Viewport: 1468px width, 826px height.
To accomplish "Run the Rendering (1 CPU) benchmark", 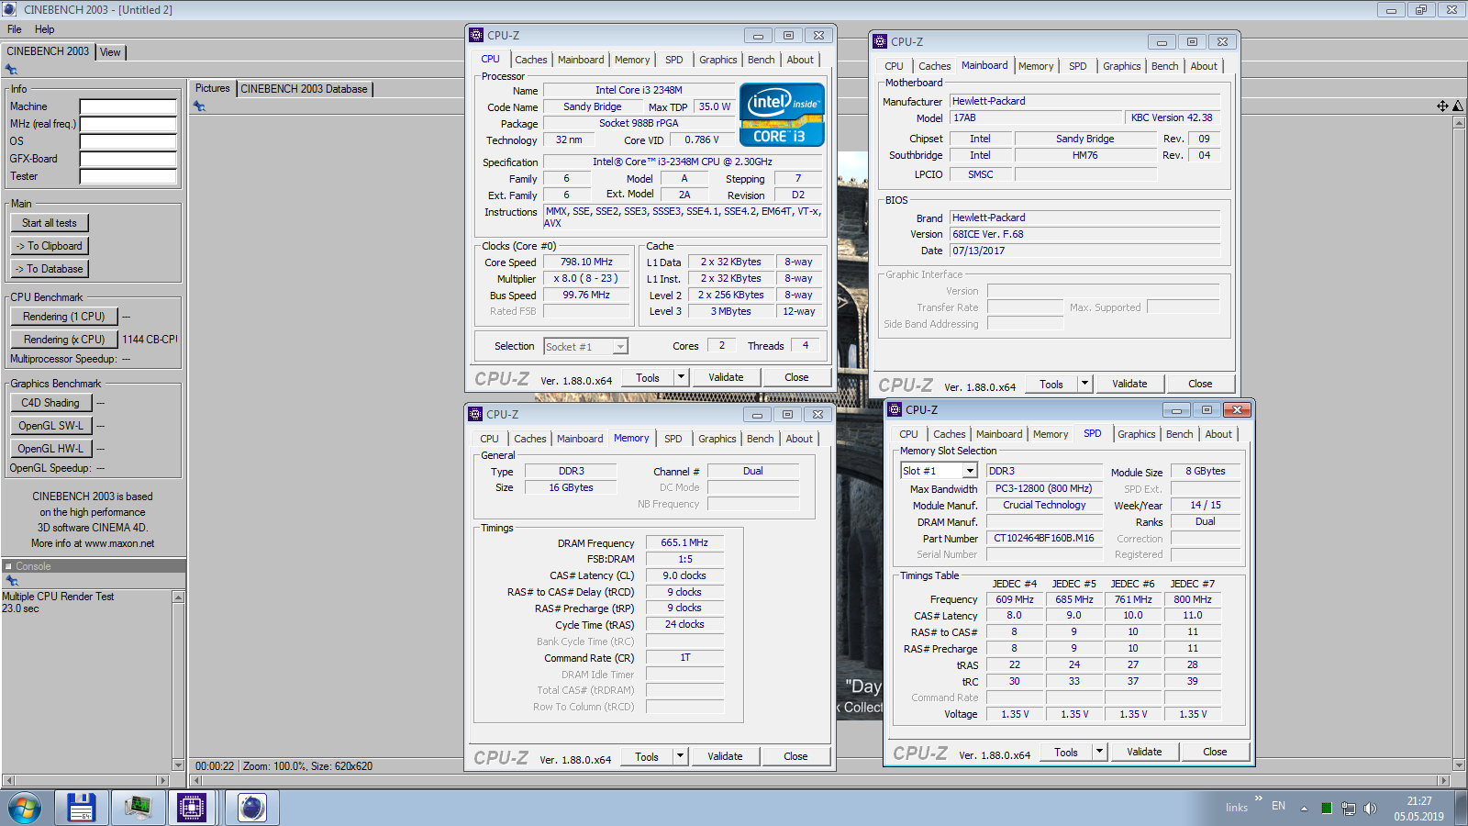I will 64,317.
